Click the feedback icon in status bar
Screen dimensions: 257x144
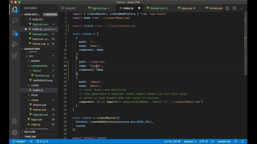(236, 141)
